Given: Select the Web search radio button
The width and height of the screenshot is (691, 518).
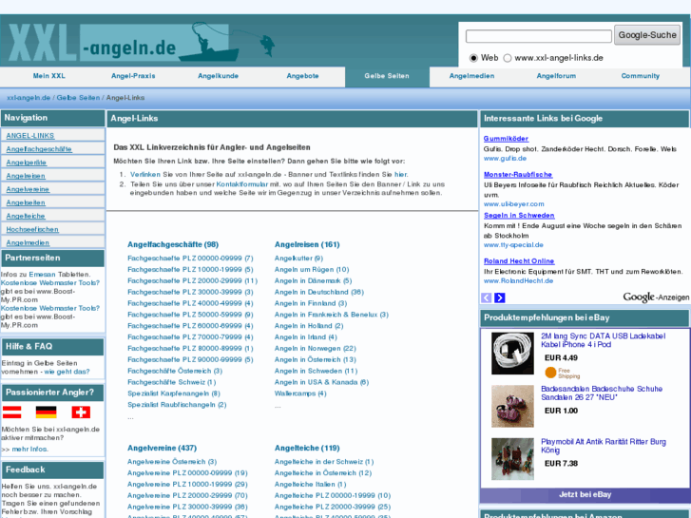Looking at the screenshot, I should [473, 58].
